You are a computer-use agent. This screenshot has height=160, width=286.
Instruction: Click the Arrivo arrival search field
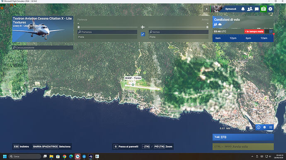click(x=179, y=32)
